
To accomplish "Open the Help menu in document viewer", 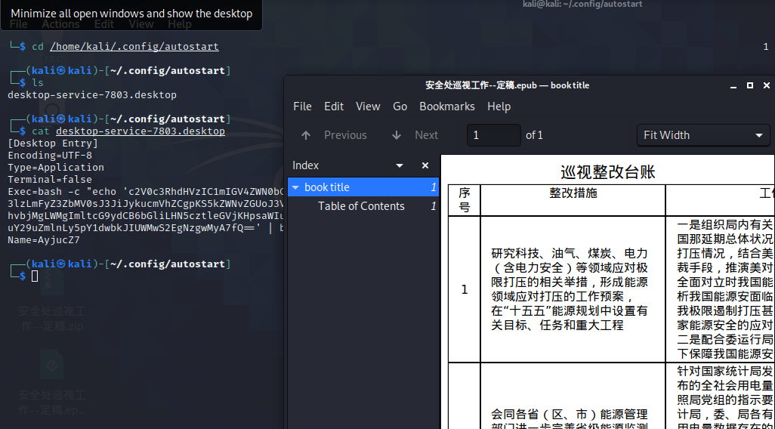I will pos(499,106).
